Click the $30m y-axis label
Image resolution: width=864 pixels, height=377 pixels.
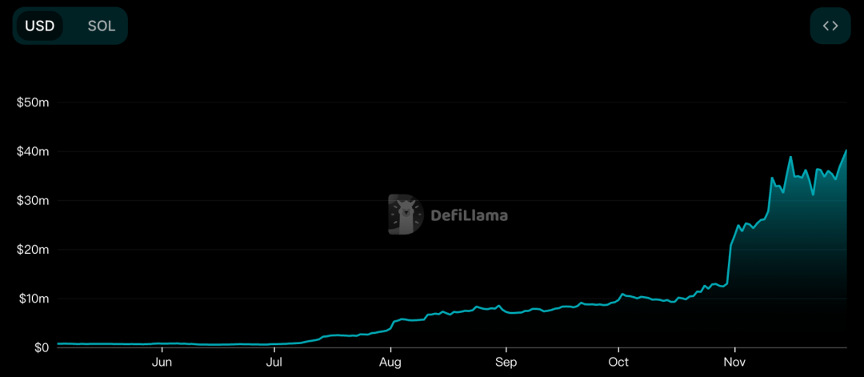pos(33,200)
